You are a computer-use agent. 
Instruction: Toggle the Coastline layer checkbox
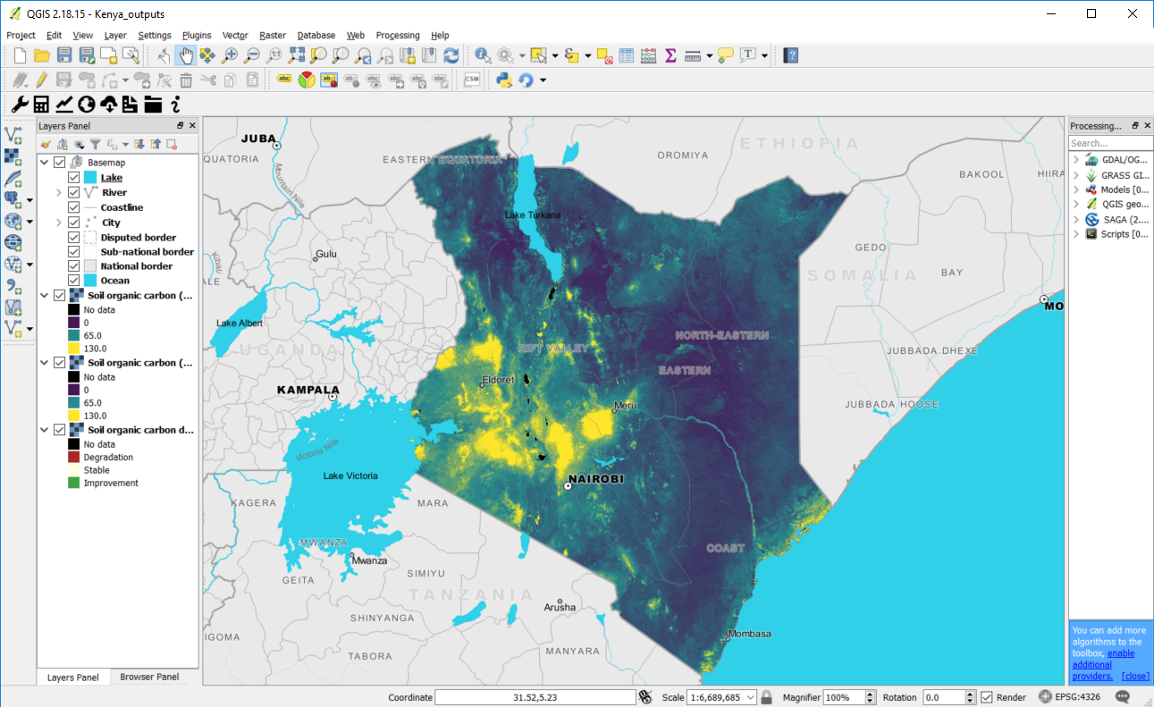click(x=74, y=207)
